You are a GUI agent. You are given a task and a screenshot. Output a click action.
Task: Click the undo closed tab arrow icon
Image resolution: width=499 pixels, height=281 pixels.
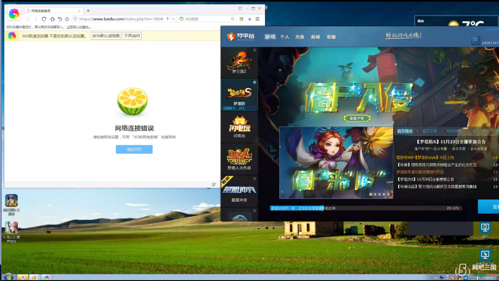[x=60, y=19]
